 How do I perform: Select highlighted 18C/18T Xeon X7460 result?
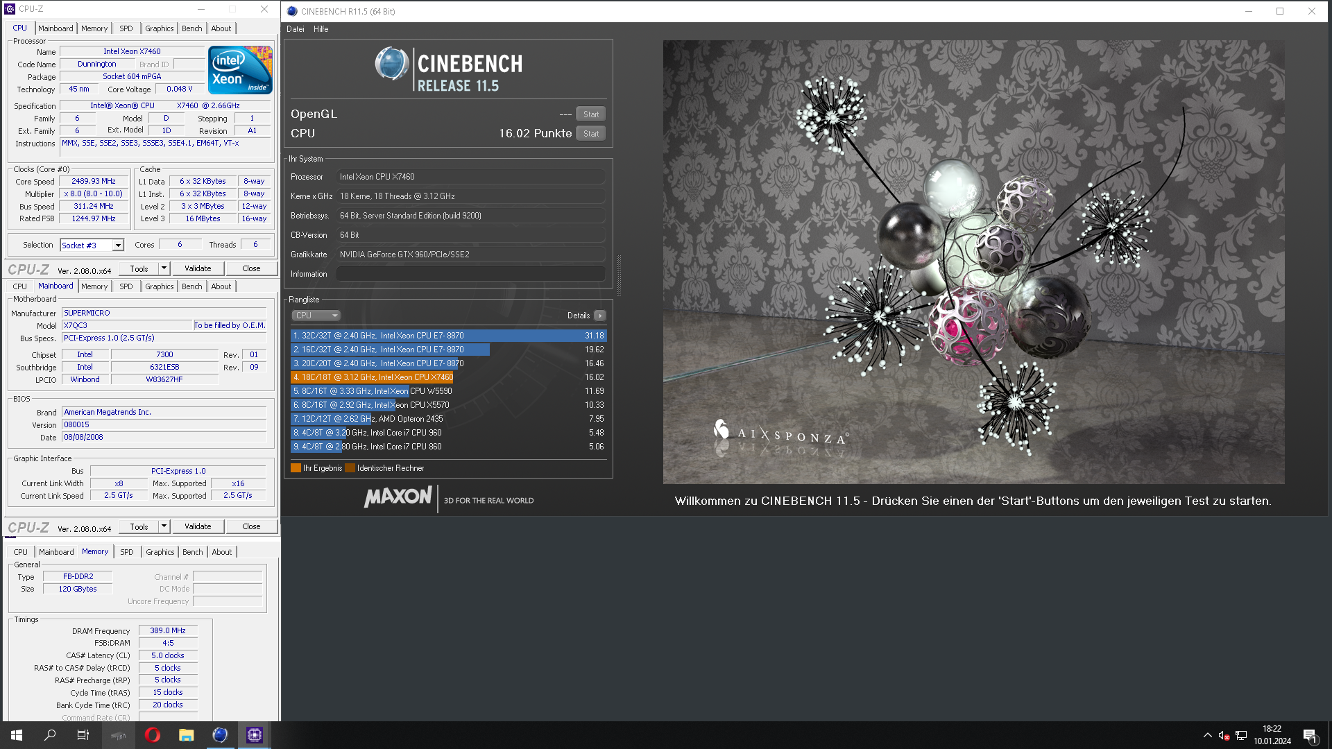(x=448, y=377)
